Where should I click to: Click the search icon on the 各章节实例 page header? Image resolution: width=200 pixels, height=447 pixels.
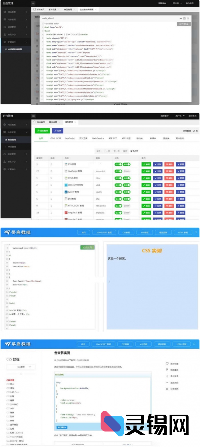pyautogui.click(x=194, y=344)
